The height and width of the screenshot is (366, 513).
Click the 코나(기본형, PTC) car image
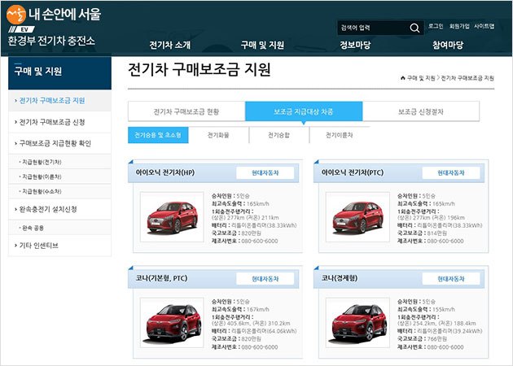click(172, 323)
